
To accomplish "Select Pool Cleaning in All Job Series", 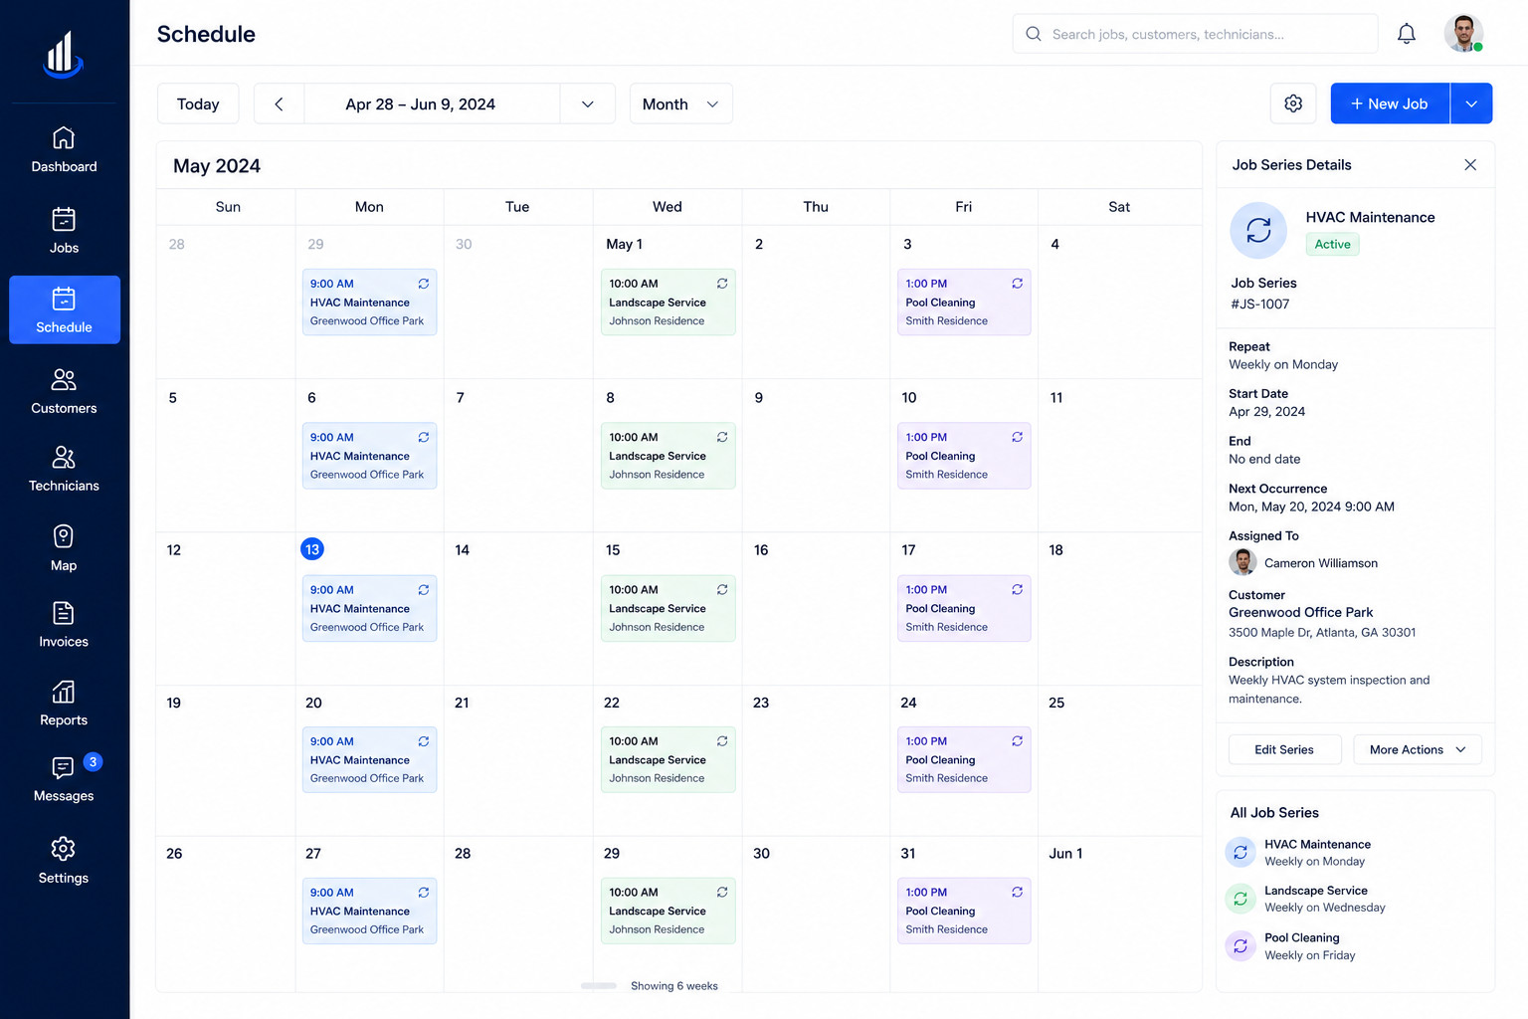I will (1290, 946).
